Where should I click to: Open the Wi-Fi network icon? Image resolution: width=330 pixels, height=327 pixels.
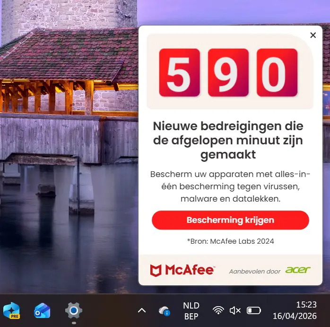tap(218, 310)
